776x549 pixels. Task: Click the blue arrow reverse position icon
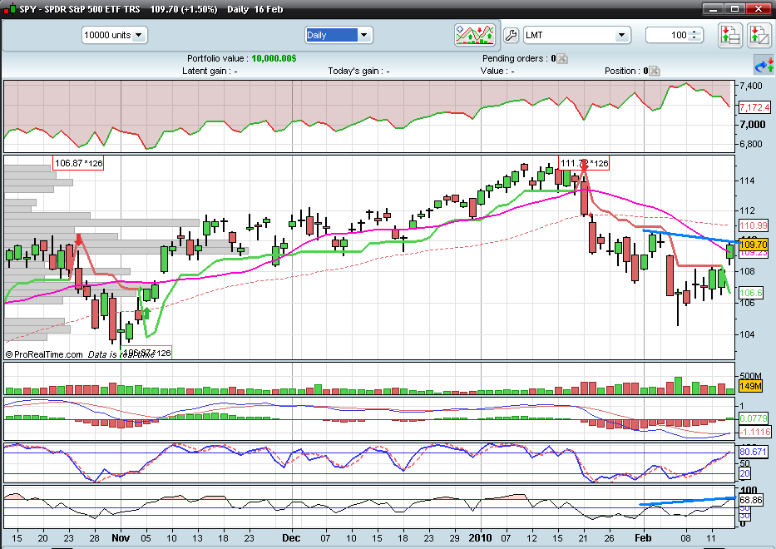tap(764, 66)
